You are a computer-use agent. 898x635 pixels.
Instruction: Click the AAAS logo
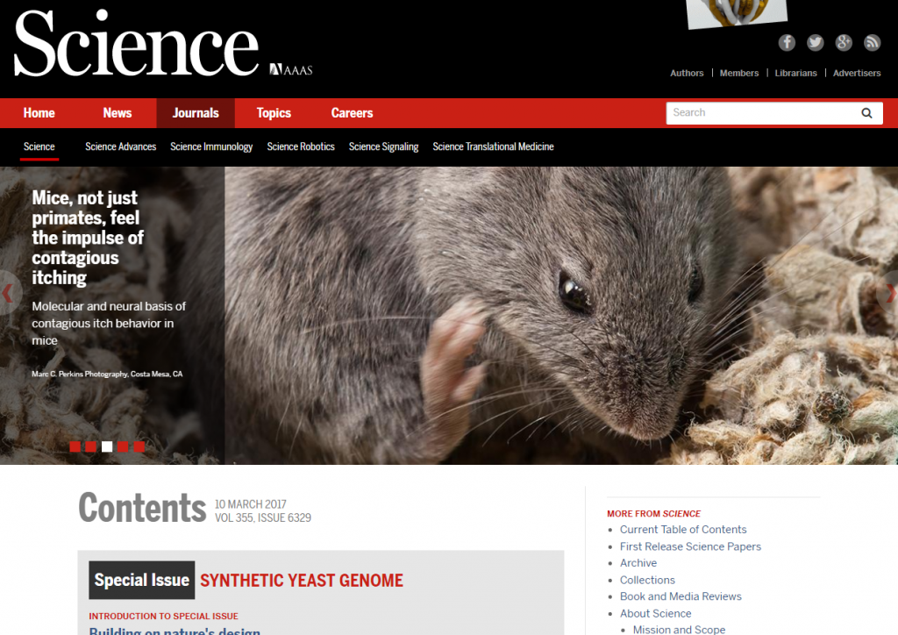291,70
